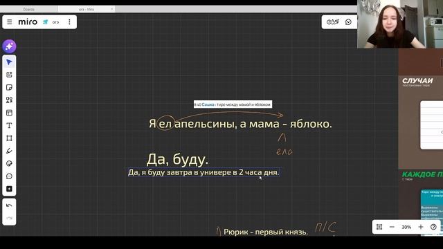Select the sentence 'Я ел апельсины, а мама - яблоко.'
Image resolution: width=443 pixels, height=249 pixels.
[240, 124]
